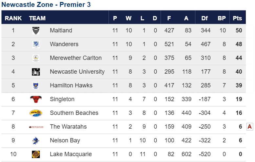Screen dimensions: 255x162
Task: Click the BP column header
Action: click(222, 18)
